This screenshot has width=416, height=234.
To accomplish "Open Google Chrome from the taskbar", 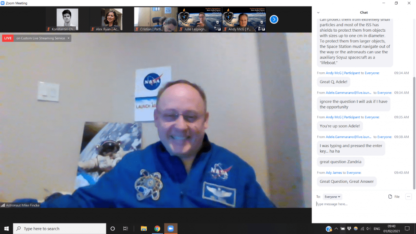I will coord(157,228).
